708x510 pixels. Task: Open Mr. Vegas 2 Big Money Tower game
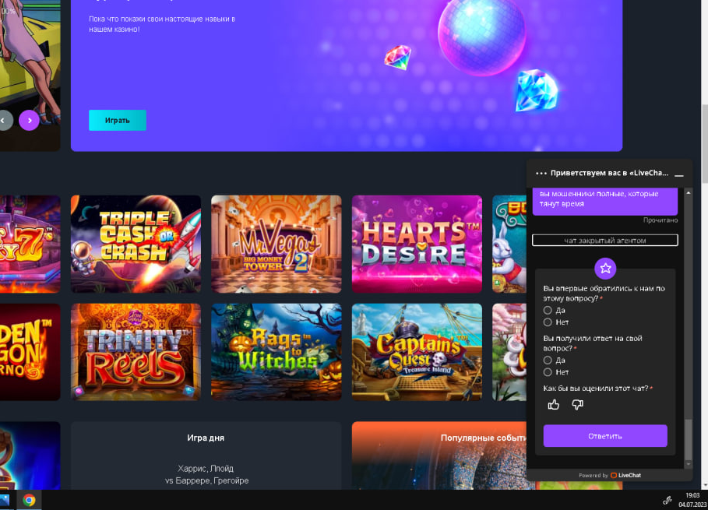click(277, 244)
